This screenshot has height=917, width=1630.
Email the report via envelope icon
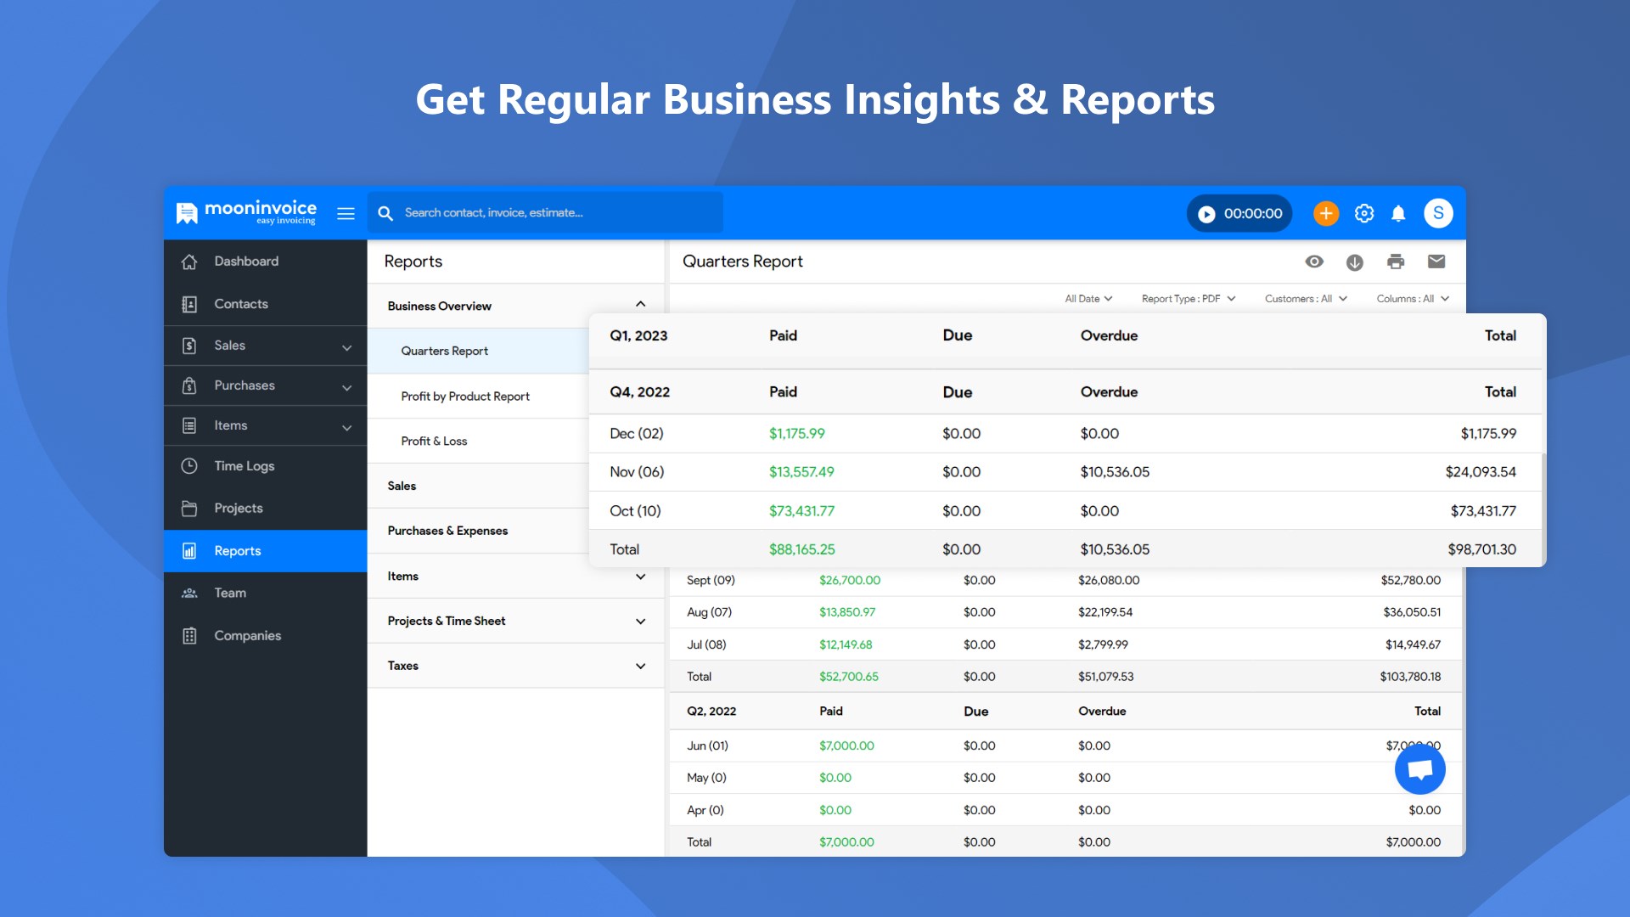(x=1436, y=262)
